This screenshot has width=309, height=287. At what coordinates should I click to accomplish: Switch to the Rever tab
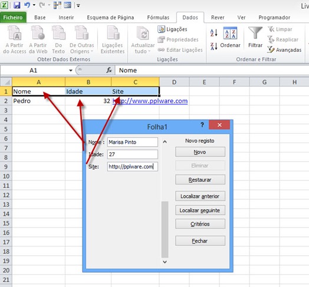point(218,18)
